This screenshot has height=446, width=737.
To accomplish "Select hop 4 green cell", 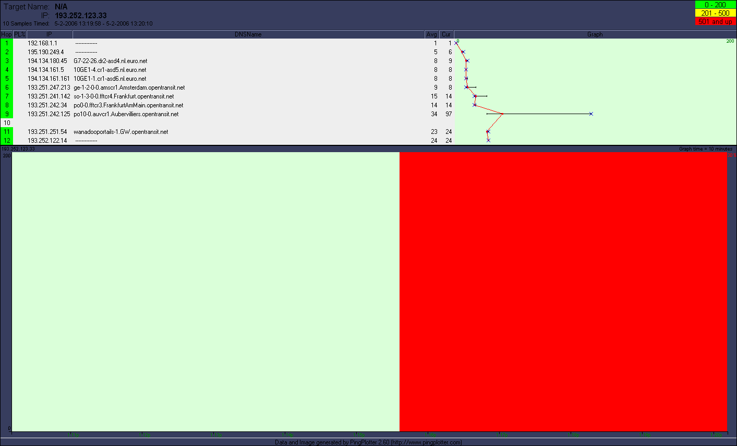I will (7, 70).
